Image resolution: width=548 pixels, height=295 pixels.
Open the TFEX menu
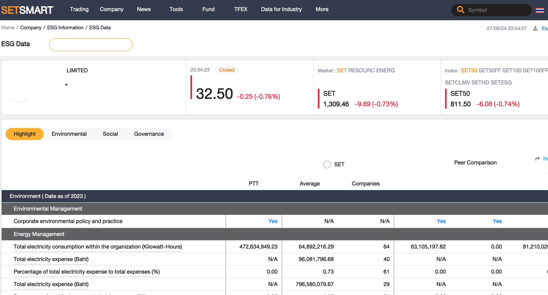(x=241, y=9)
